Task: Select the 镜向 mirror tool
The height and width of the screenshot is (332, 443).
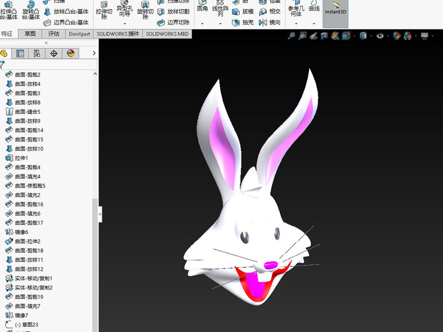Action: tap(269, 23)
